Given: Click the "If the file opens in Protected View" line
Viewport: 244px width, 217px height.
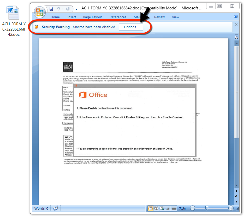Looking at the screenshot, I should (130, 117).
